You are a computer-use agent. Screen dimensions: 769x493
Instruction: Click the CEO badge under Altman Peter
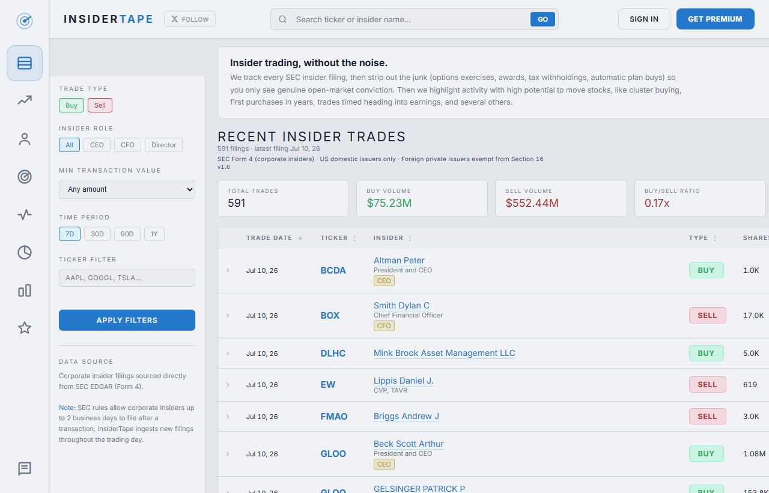(x=384, y=281)
